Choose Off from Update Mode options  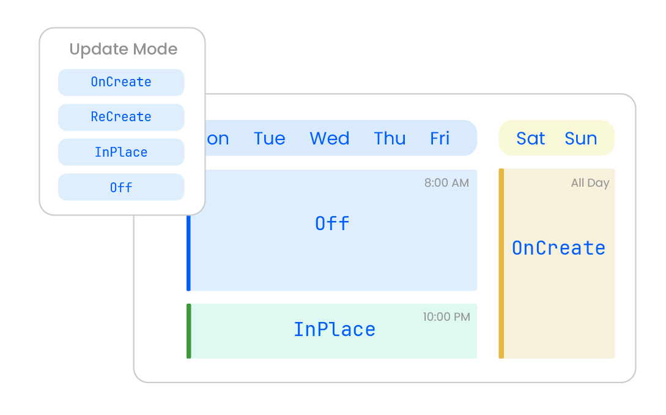pyautogui.click(x=120, y=187)
